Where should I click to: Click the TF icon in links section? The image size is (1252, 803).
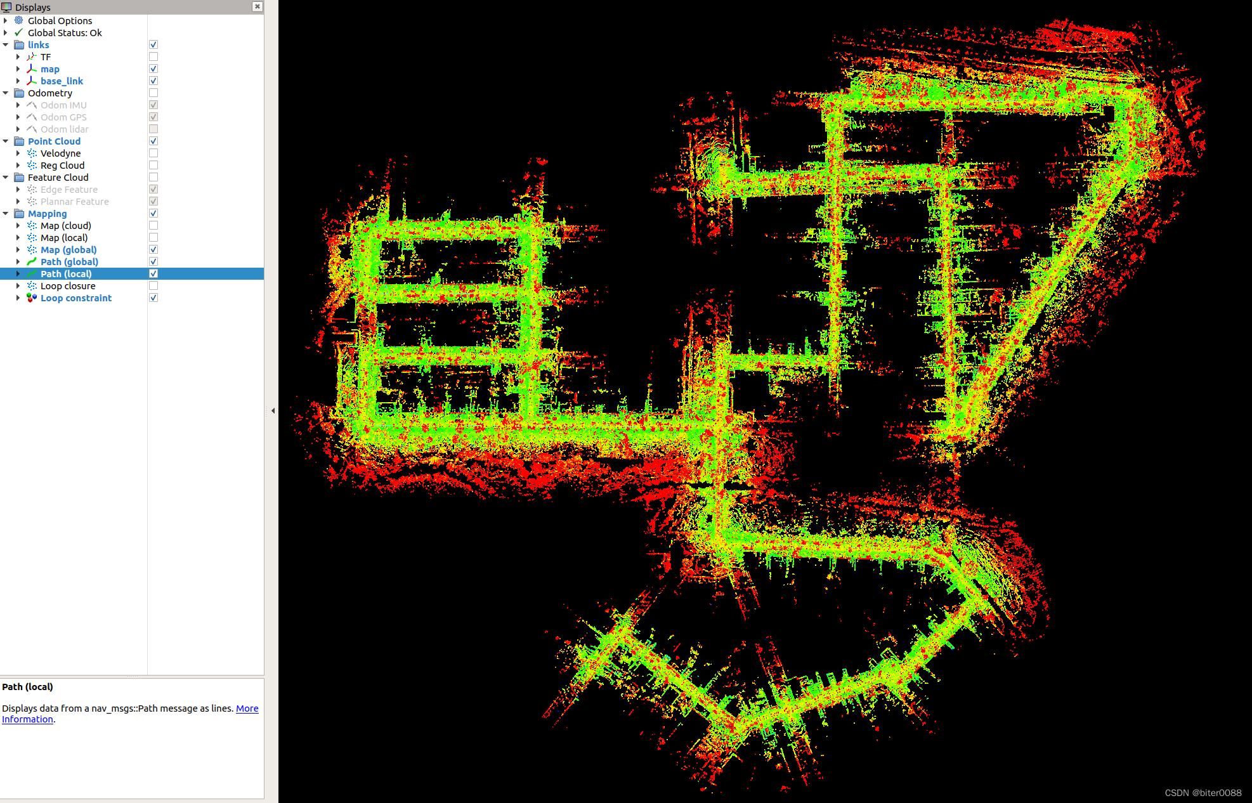pos(32,58)
